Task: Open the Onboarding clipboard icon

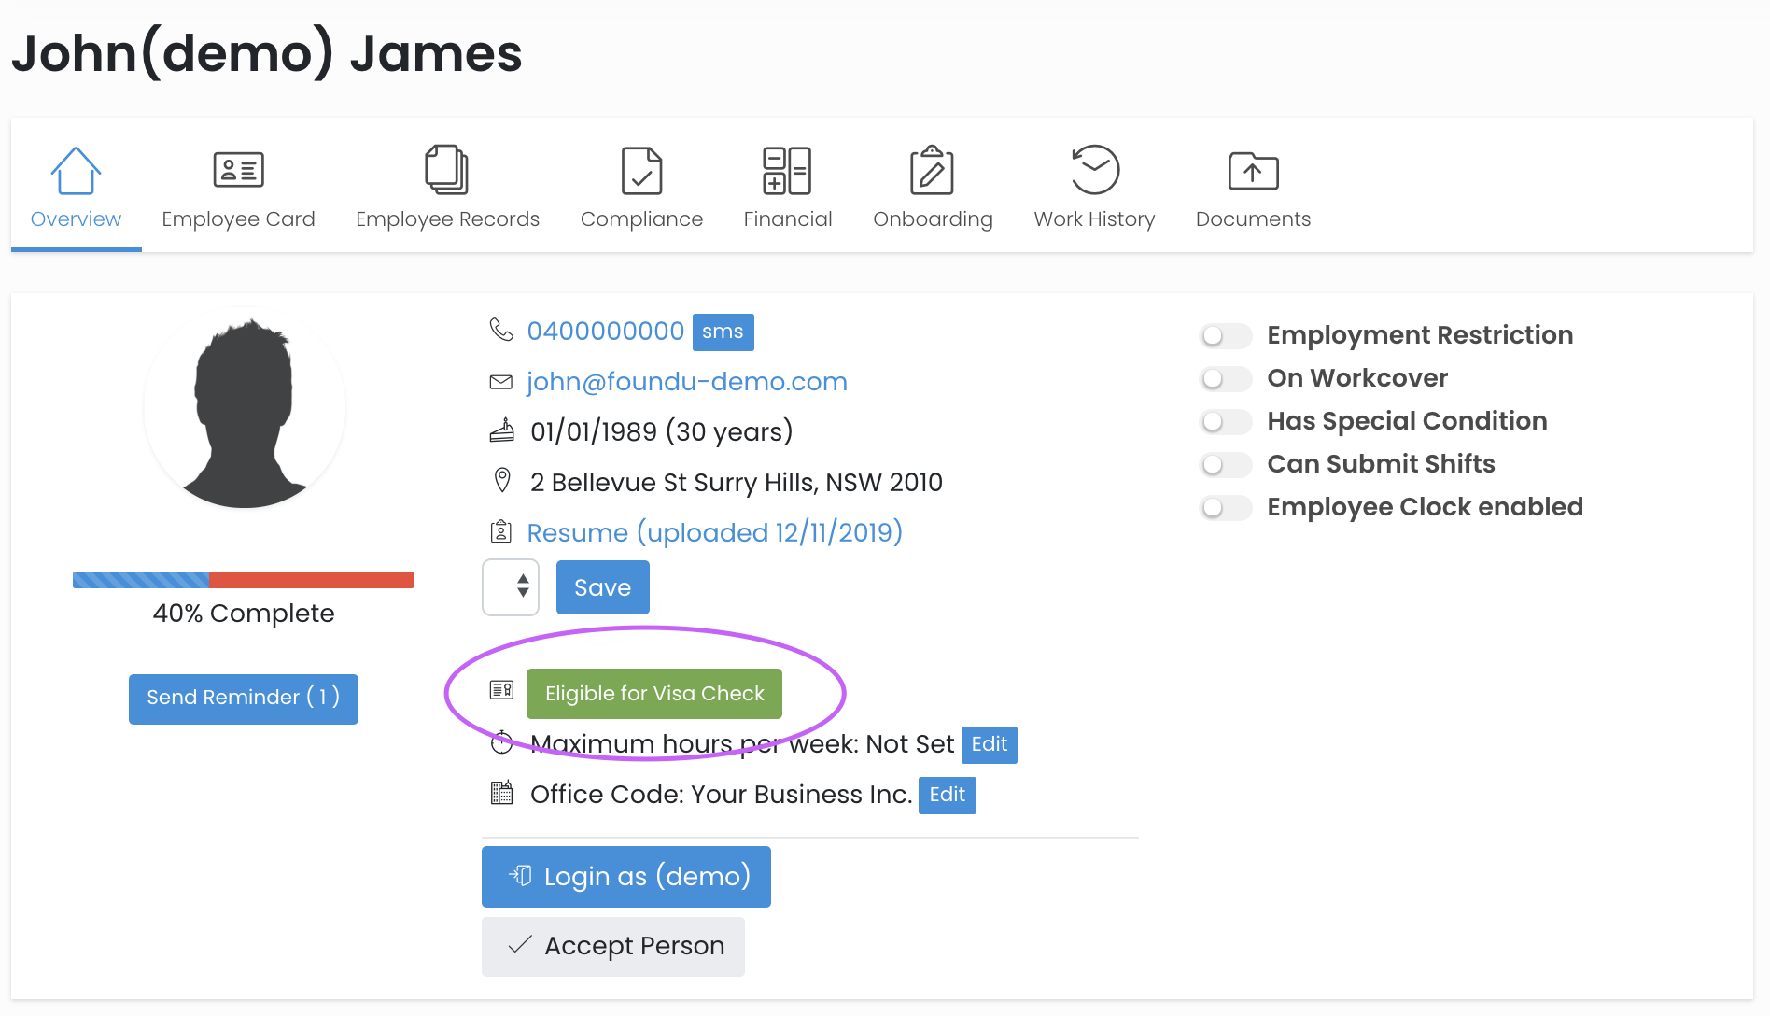Action: coord(932,170)
